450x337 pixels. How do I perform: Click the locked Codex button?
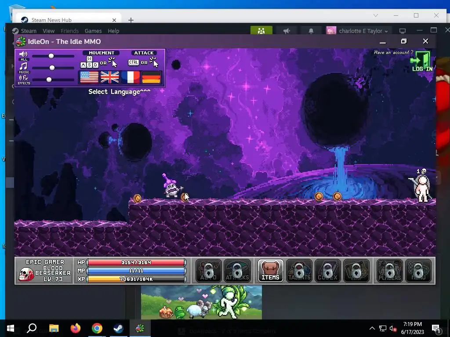click(x=327, y=271)
